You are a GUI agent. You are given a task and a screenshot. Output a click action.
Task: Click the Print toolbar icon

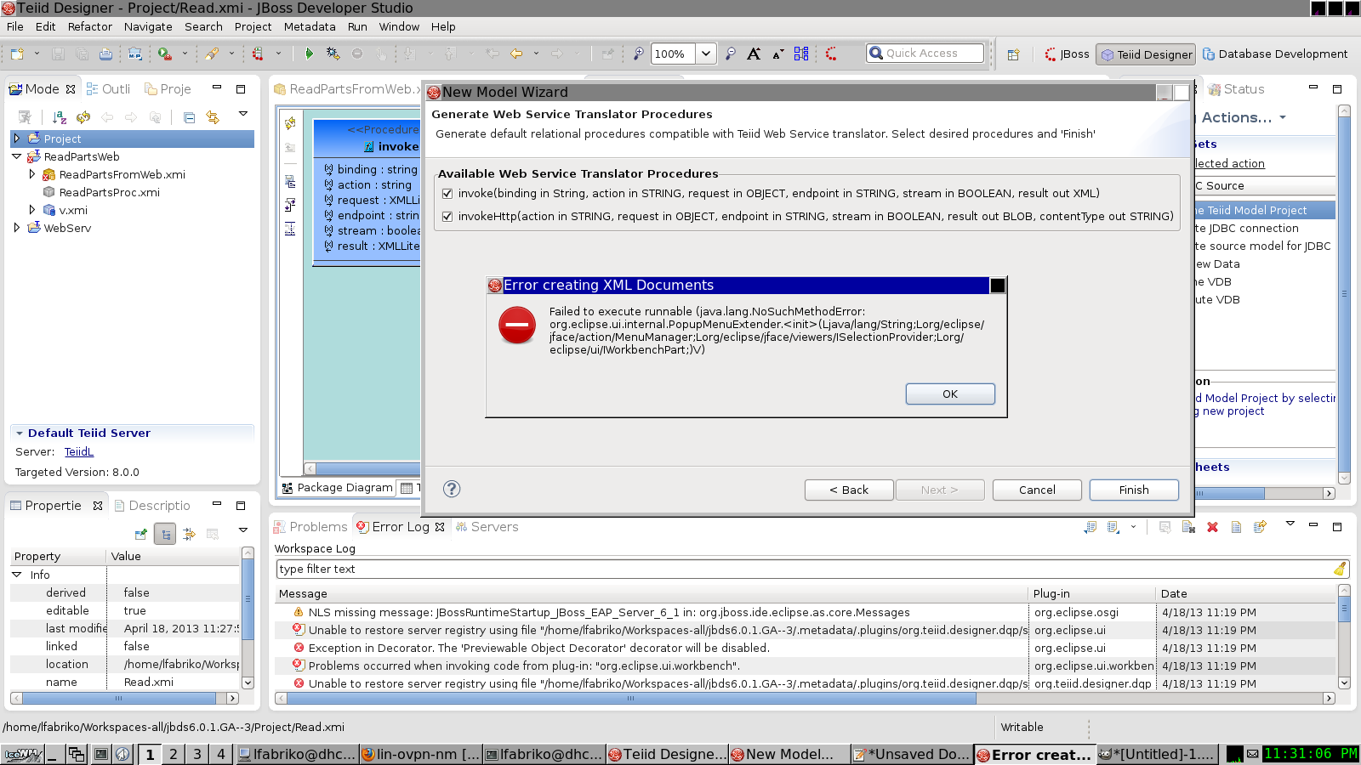(x=105, y=54)
